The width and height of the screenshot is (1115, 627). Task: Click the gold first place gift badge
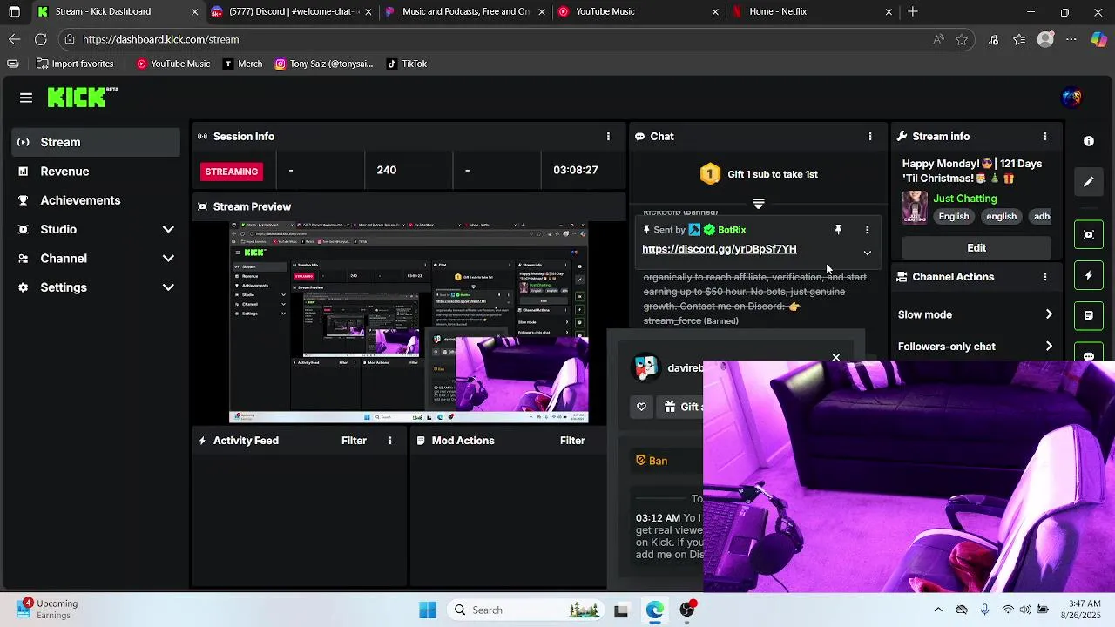[x=710, y=174]
